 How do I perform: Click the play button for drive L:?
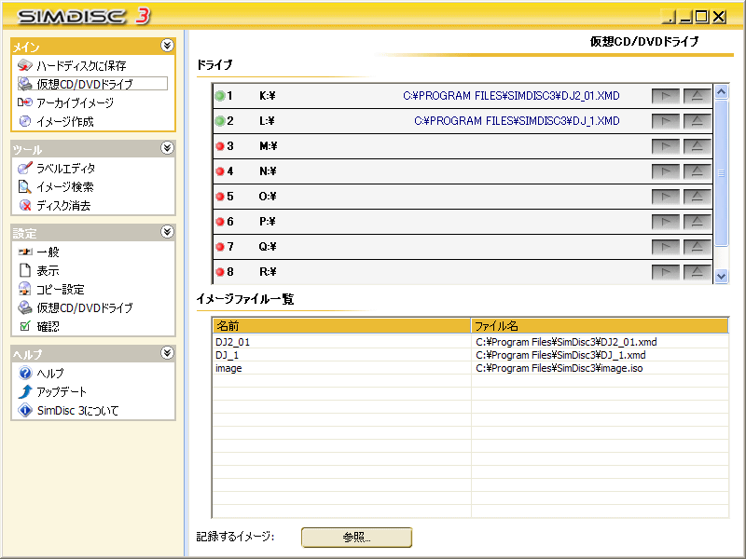tap(665, 121)
